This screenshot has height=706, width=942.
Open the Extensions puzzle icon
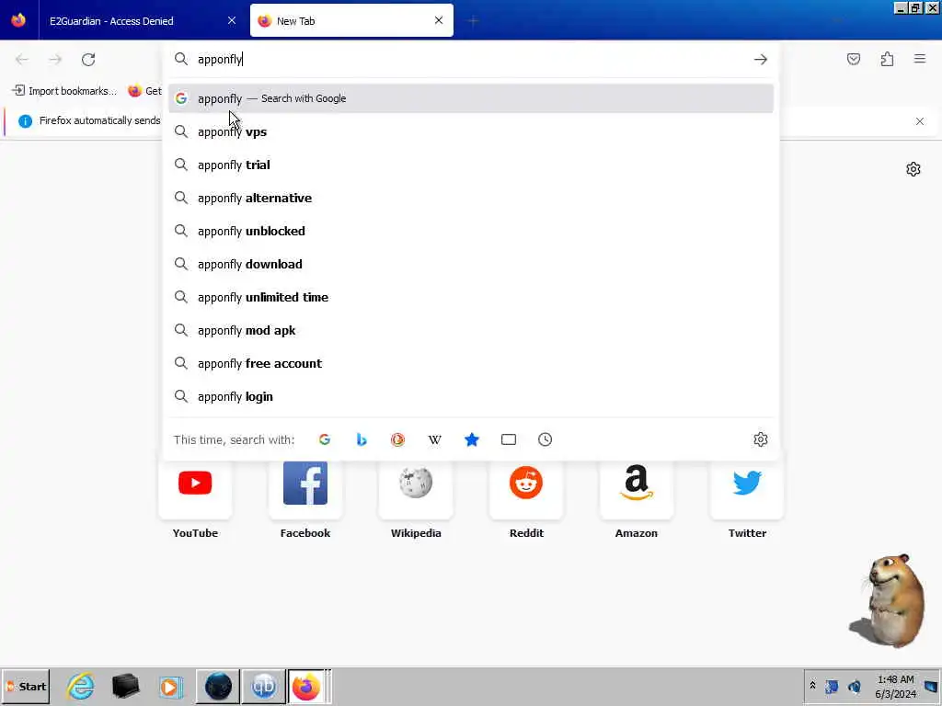(x=888, y=59)
